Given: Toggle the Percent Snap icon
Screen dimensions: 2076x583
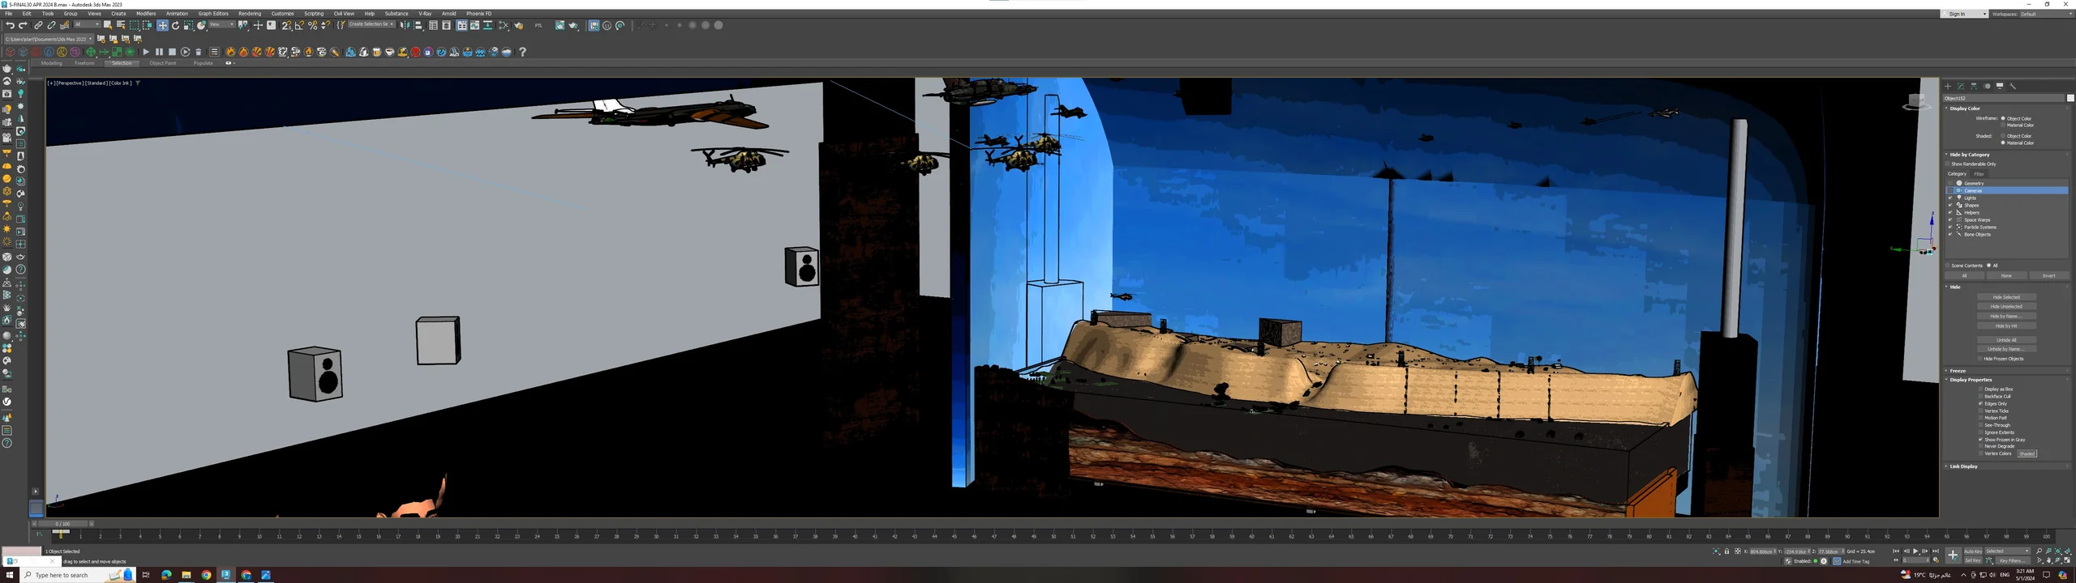Looking at the screenshot, I should coord(312,25).
